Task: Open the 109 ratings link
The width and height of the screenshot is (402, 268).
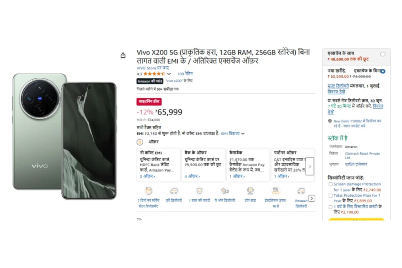Action: pos(185,74)
